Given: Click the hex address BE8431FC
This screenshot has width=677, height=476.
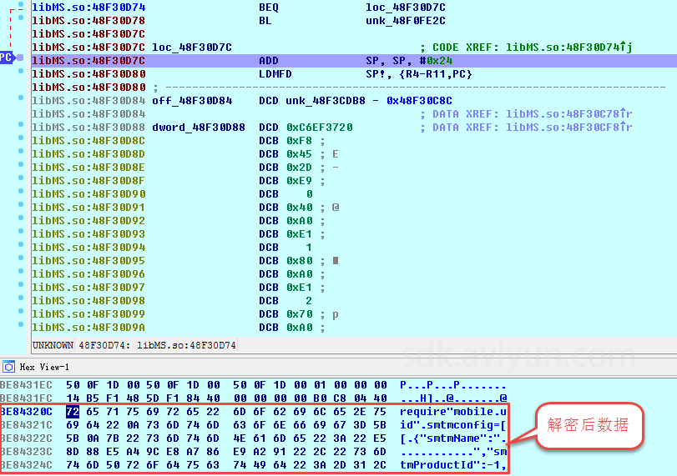Looking at the screenshot, I should pyautogui.click(x=27, y=398).
